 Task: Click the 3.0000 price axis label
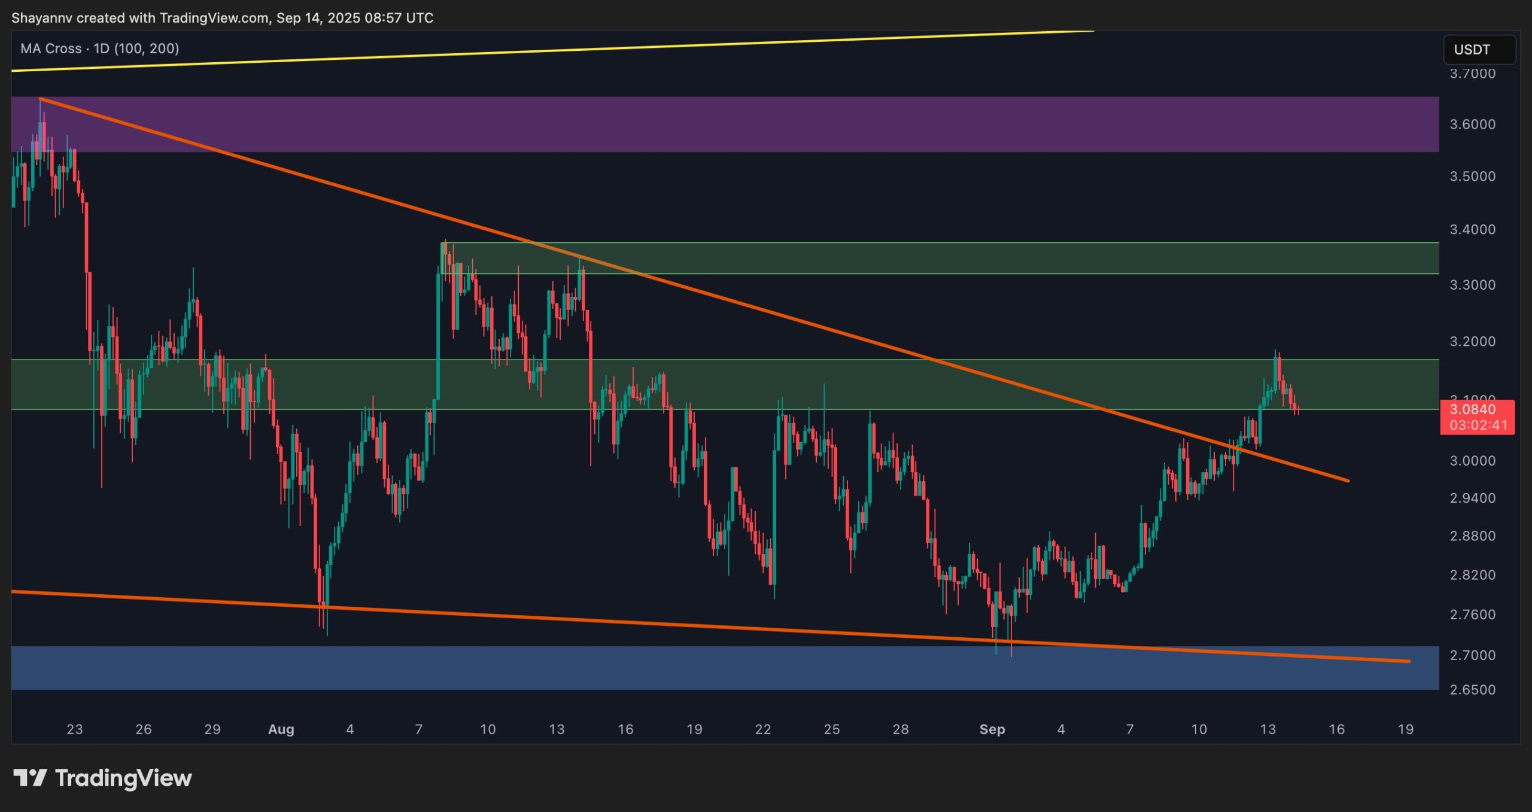(x=1472, y=461)
